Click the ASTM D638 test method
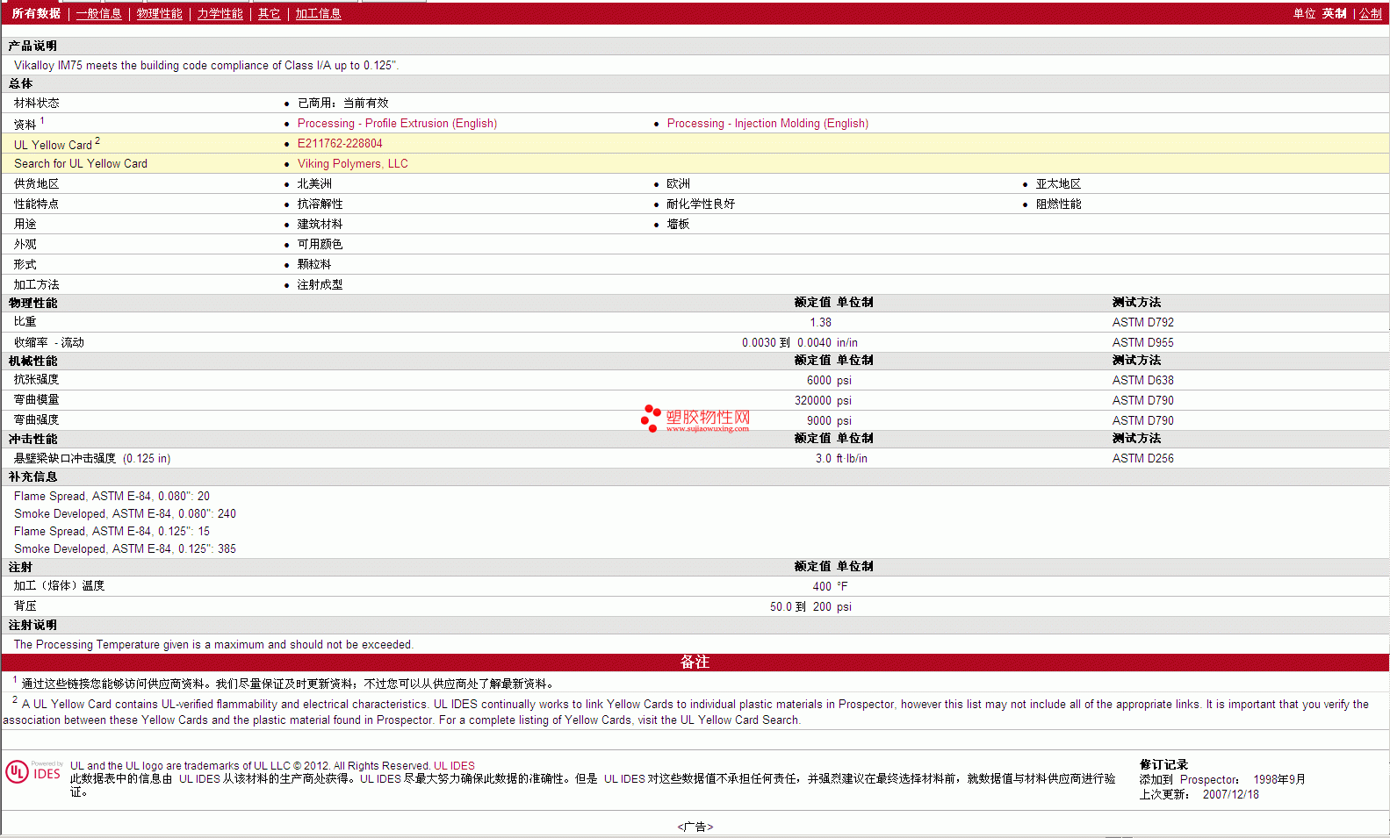Screen dimensions: 1390x838 point(1143,381)
